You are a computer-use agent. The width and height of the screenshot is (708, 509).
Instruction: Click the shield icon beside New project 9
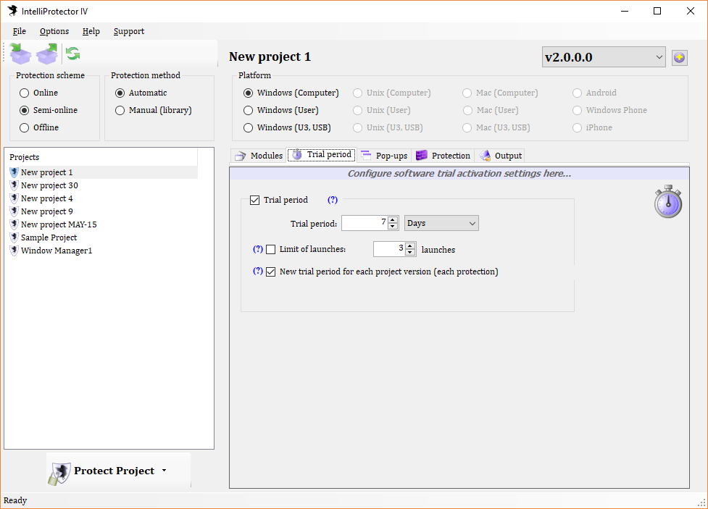coord(14,211)
